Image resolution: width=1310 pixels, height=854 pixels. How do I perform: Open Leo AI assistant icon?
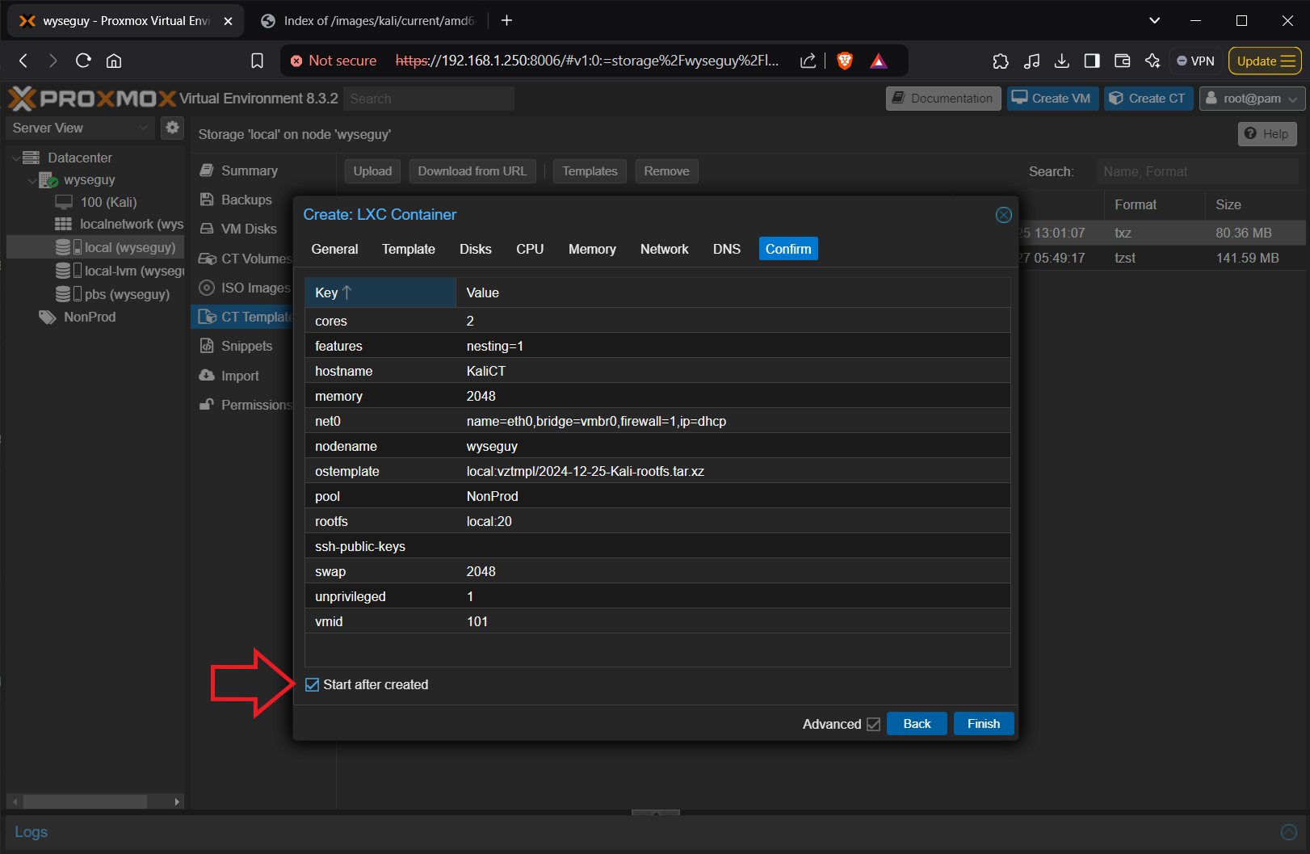point(1153,61)
